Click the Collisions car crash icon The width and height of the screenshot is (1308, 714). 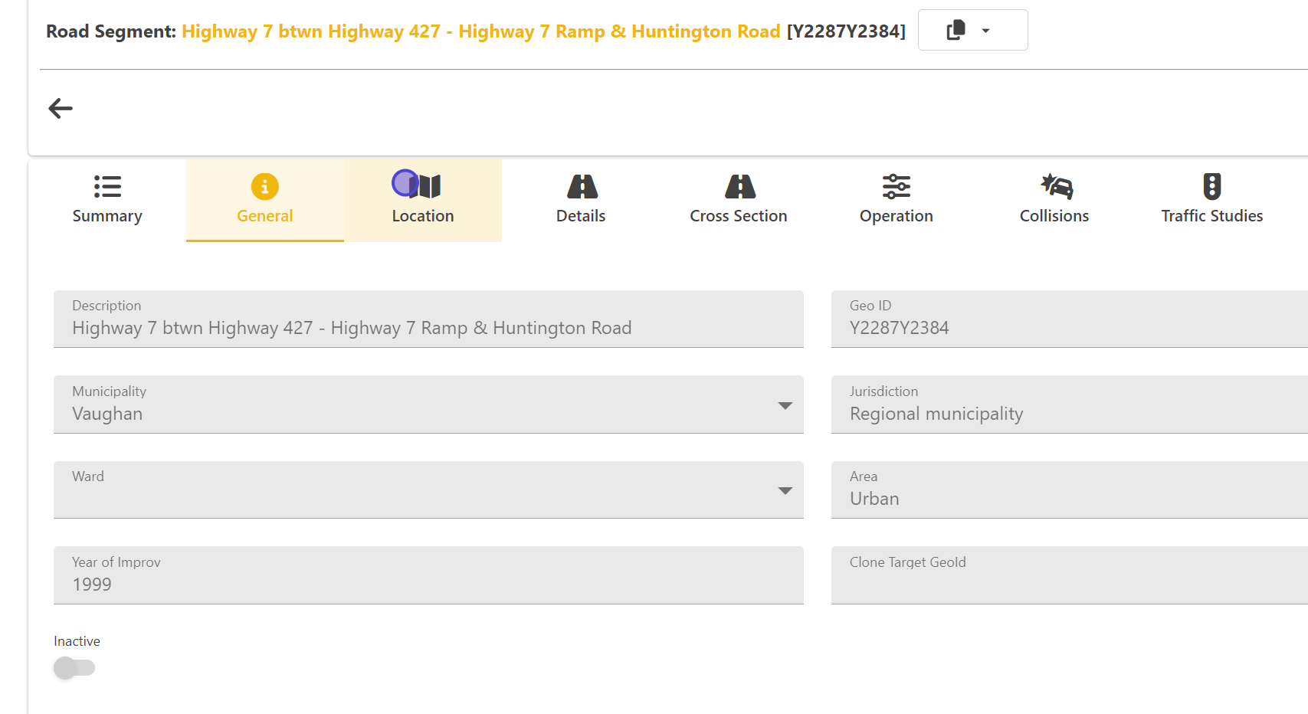coord(1055,186)
